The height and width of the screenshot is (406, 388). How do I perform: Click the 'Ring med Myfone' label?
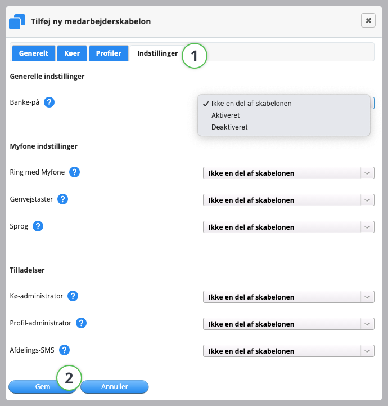tap(37, 172)
